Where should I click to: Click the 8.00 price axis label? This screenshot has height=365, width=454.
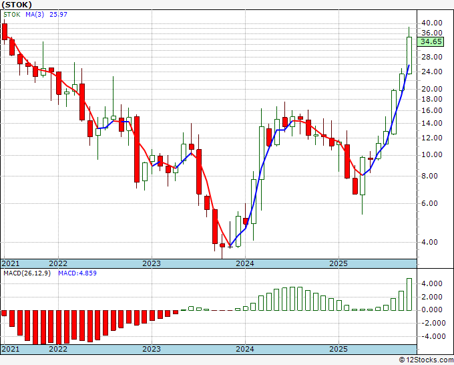click(x=430, y=176)
